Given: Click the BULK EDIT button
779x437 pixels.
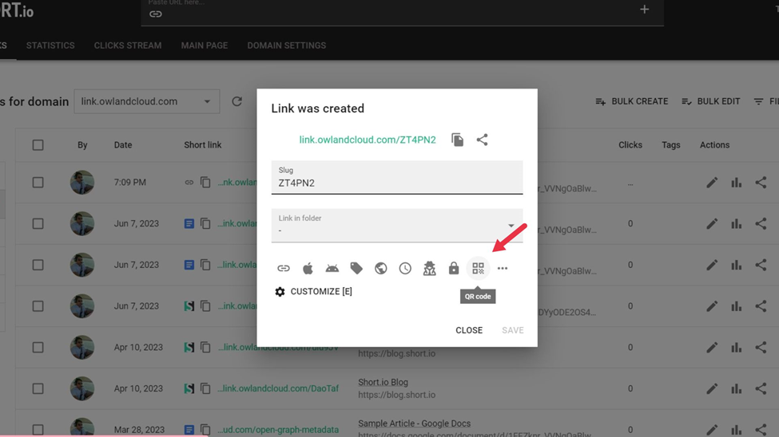Looking at the screenshot, I should 711,101.
